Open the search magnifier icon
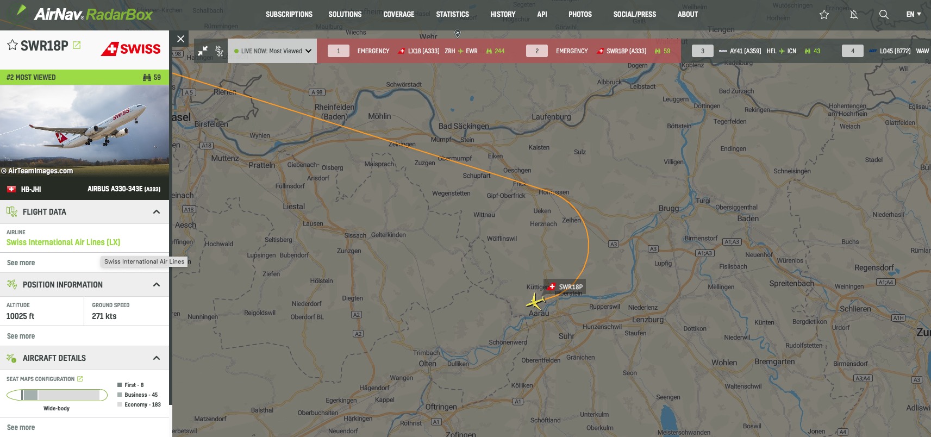The image size is (931, 437). (884, 15)
